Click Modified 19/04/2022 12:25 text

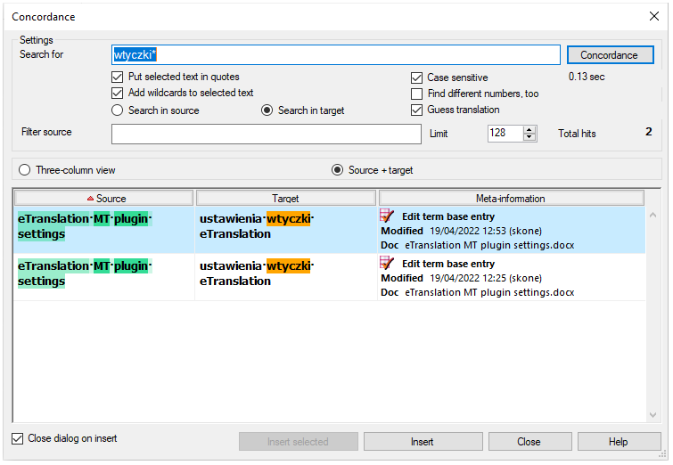[x=462, y=278]
